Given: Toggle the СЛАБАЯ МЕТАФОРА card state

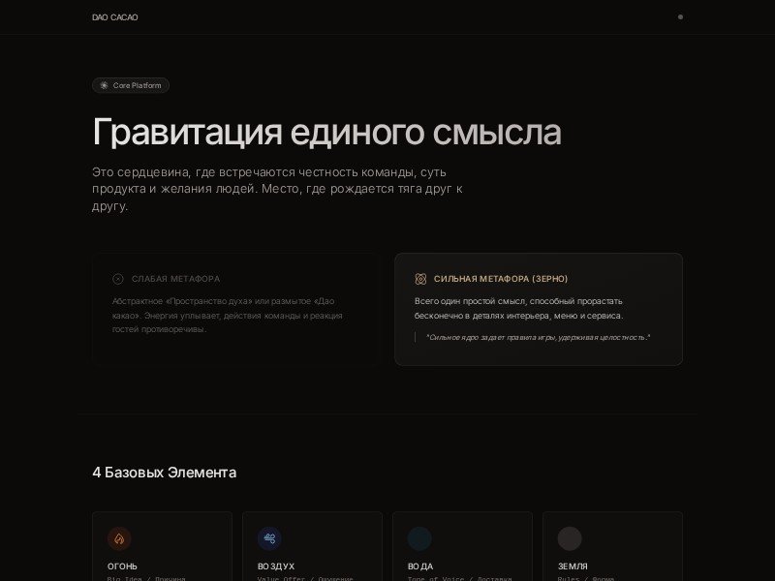Looking at the screenshot, I should point(234,308).
